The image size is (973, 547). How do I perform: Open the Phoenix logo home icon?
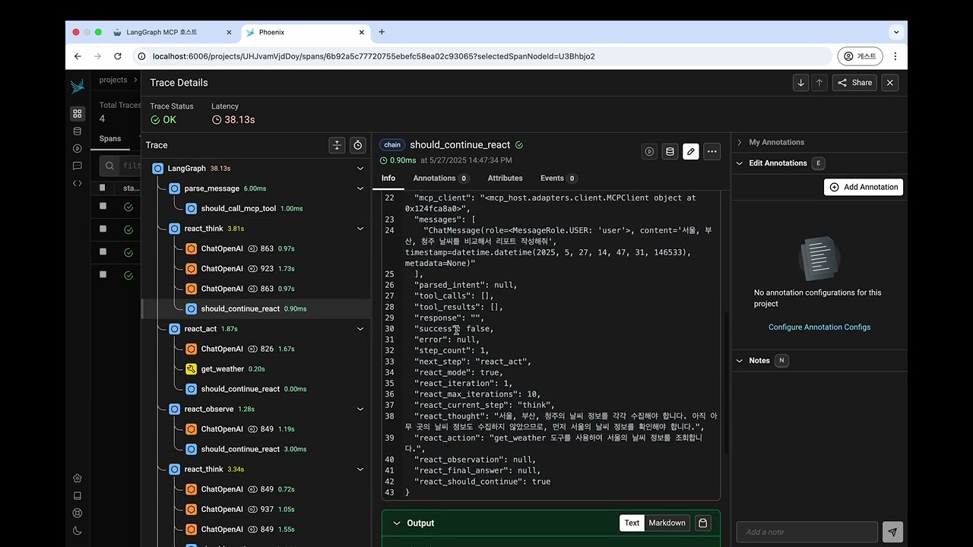coord(78,87)
